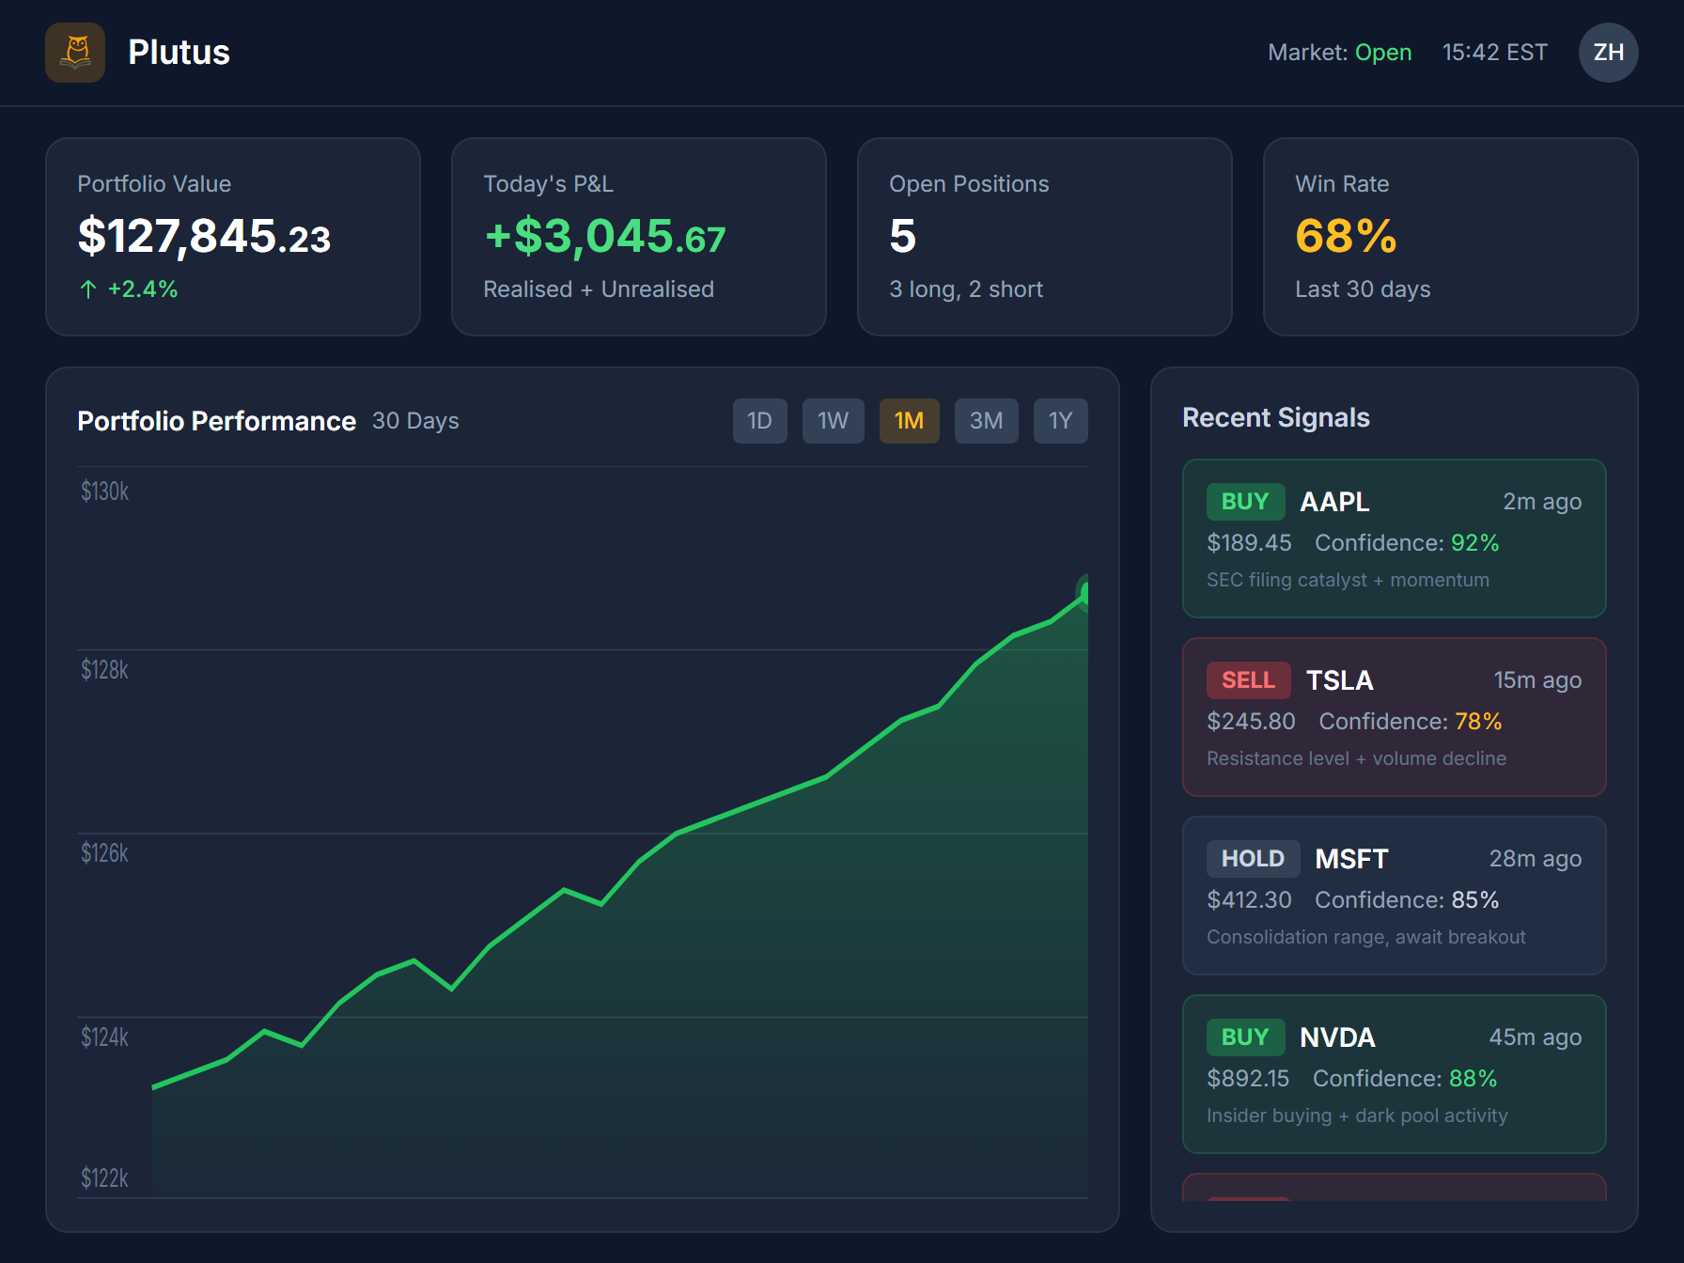
Task: Click the Open Positions card
Action: pos(1045,237)
